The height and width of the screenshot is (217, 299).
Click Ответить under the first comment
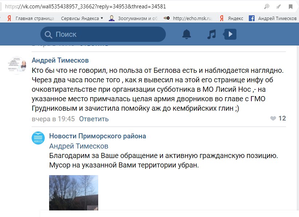94,119
